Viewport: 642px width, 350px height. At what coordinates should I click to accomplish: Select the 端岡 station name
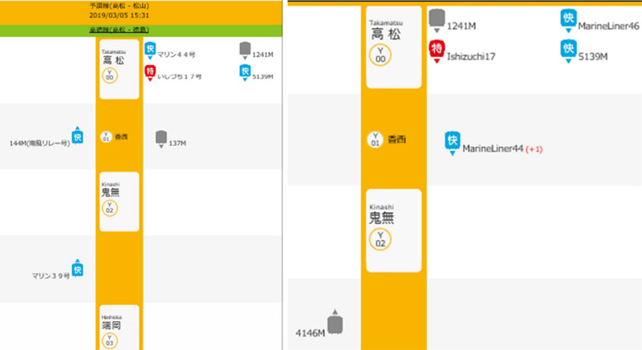point(111,325)
